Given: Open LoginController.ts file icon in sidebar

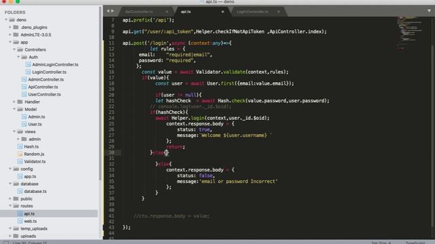Looking at the screenshot, I should tap(28, 72).
